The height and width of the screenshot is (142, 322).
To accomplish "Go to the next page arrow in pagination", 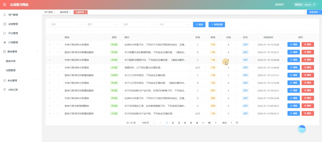I will point(216,123).
